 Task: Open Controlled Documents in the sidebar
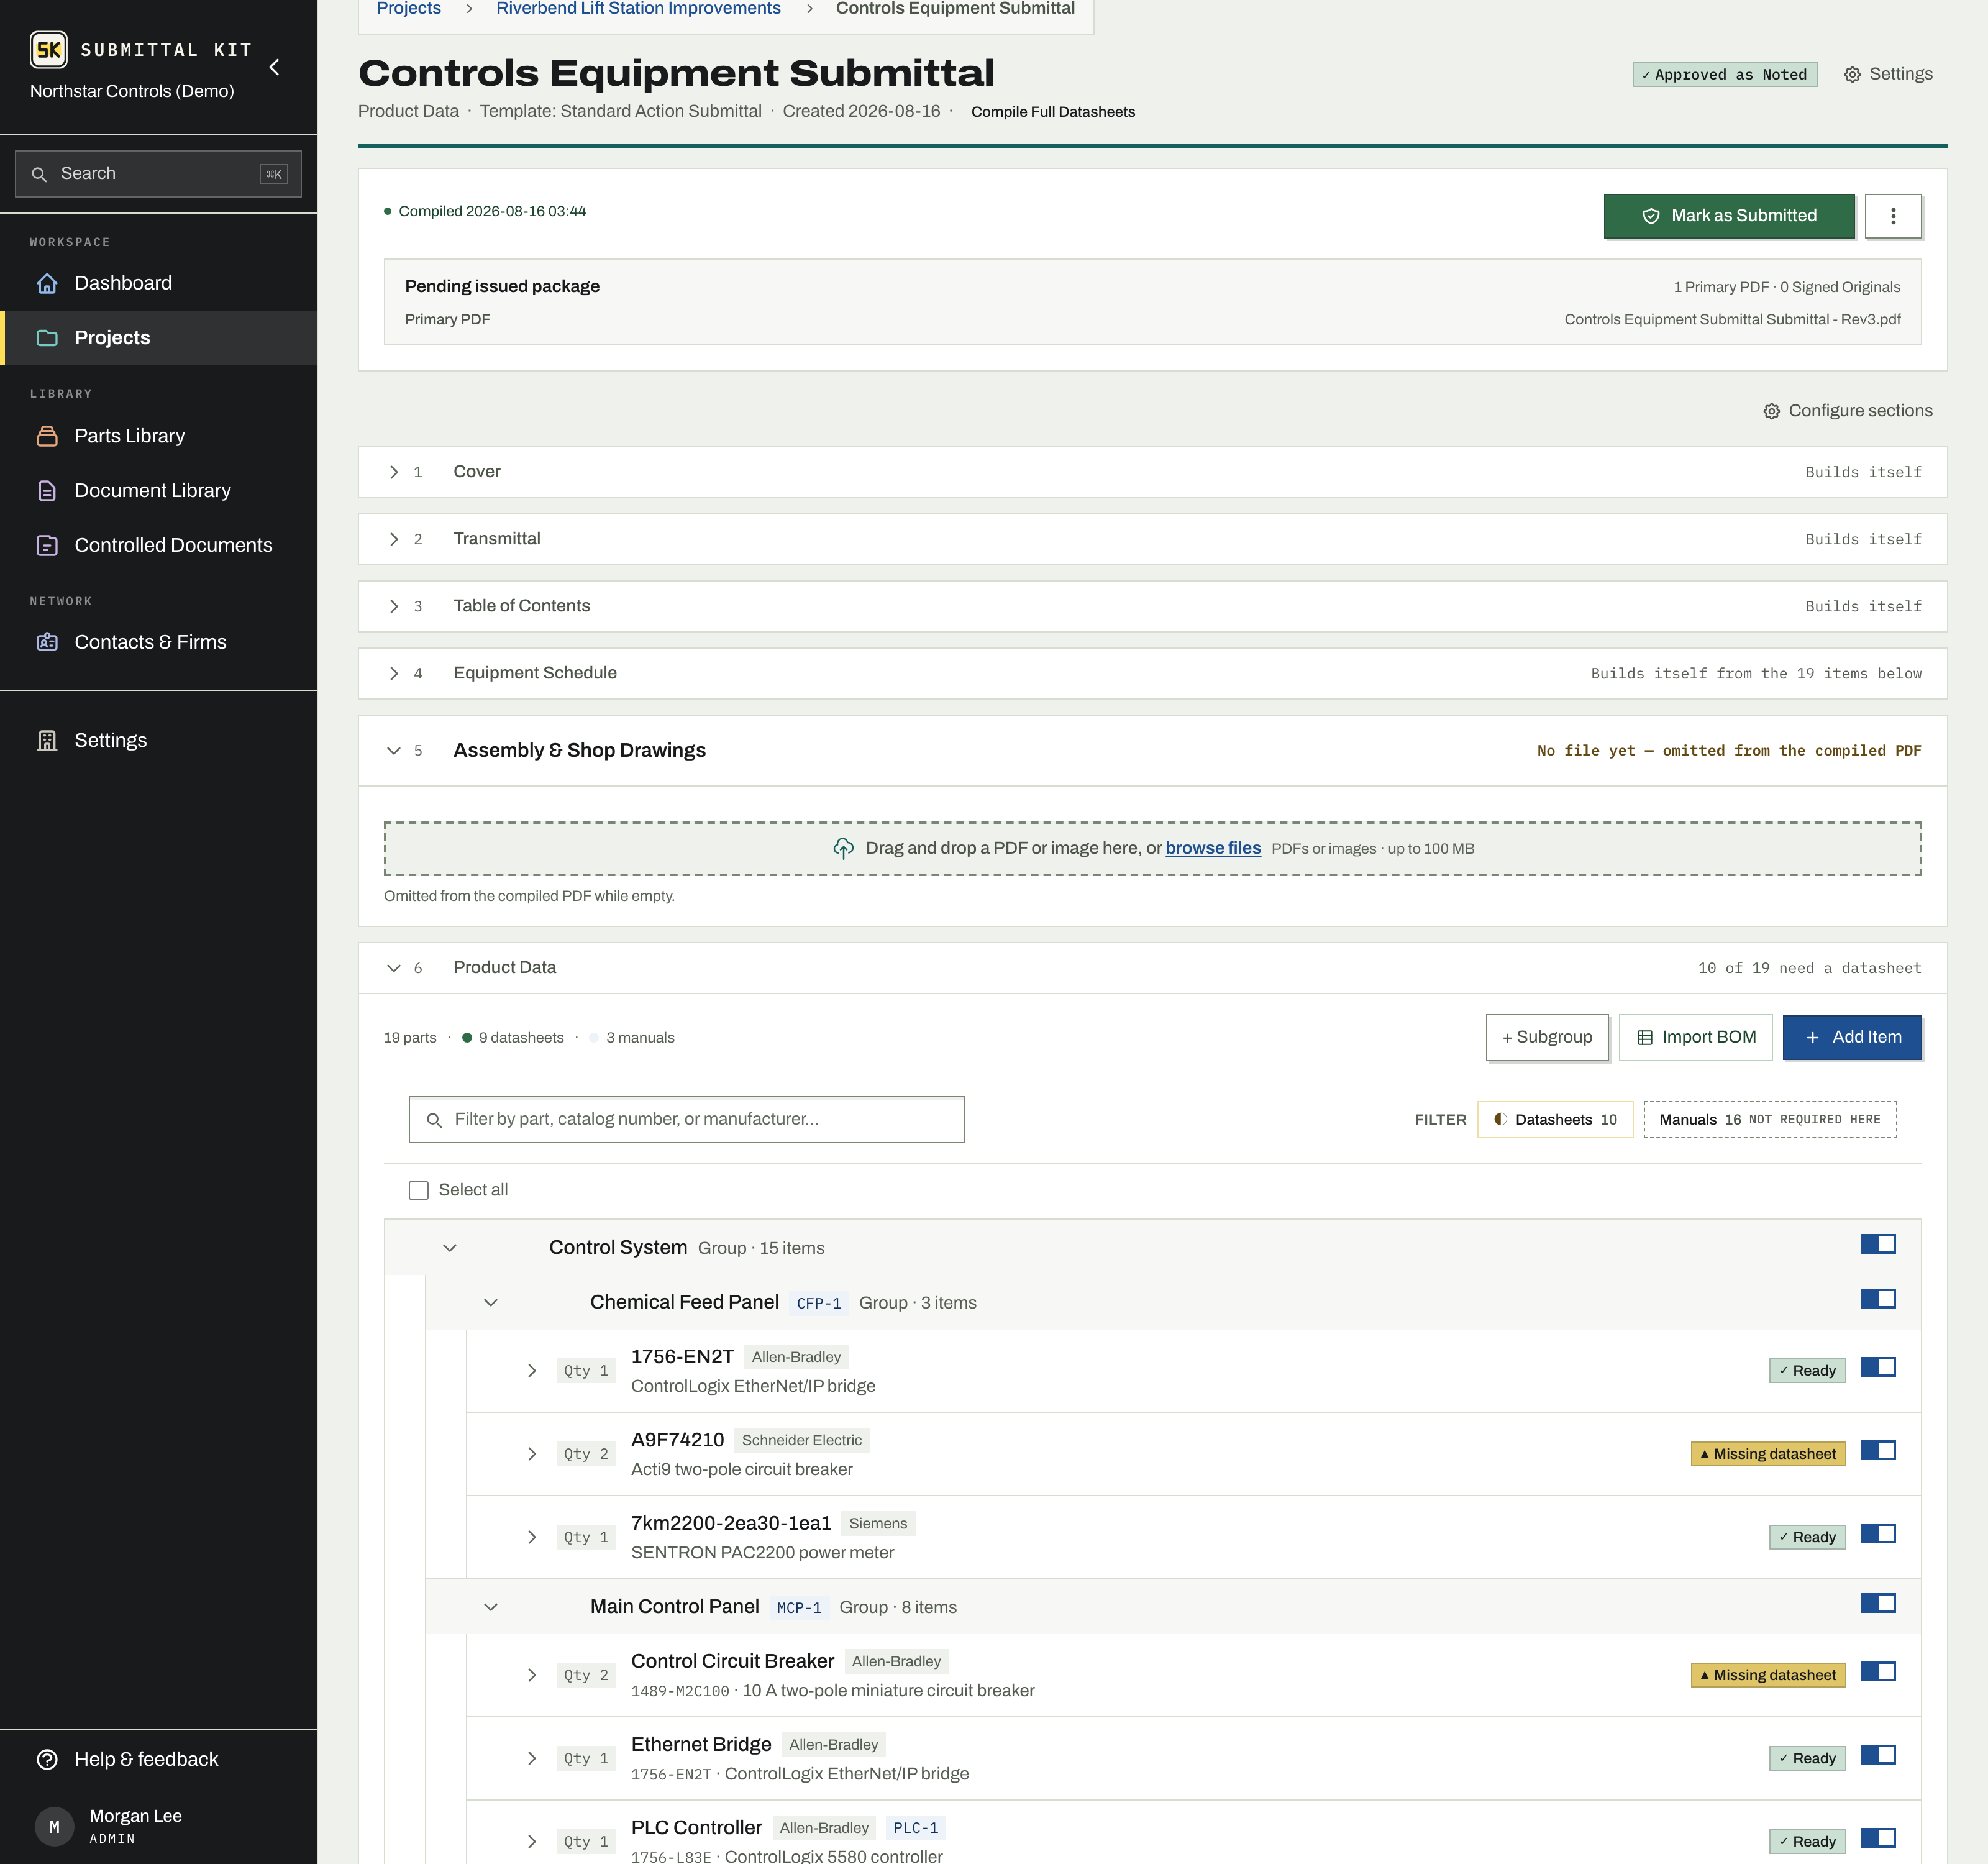click(x=158, y=545)
